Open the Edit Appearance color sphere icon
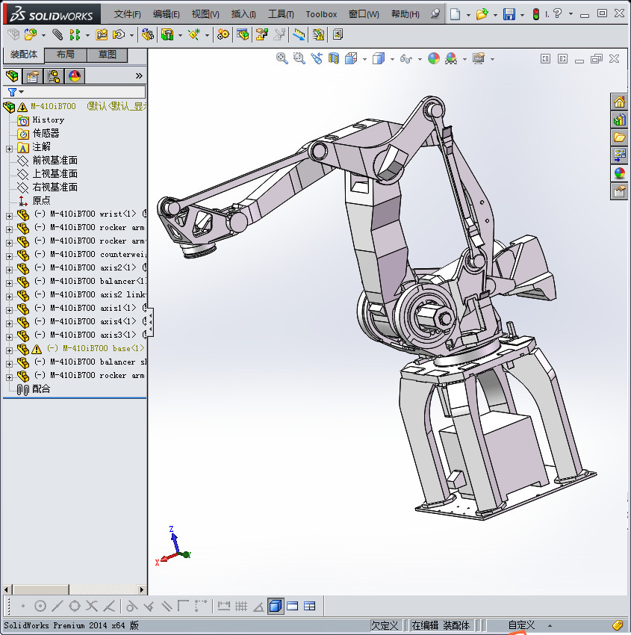 coord(434,58)
